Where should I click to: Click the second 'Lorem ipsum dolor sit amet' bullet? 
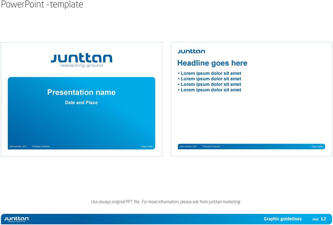(x=210, y=79)
